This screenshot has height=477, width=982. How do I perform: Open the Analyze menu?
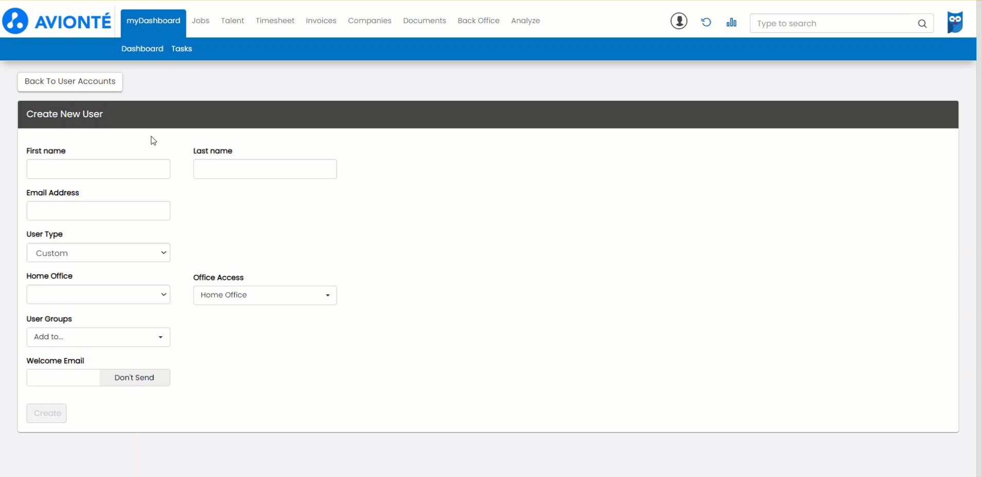click(x=525, y=21)
